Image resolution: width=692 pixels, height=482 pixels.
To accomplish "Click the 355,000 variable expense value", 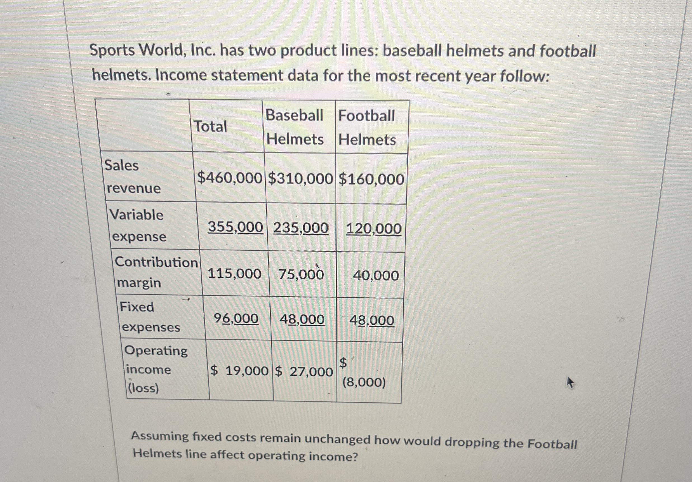I will 236,227.
